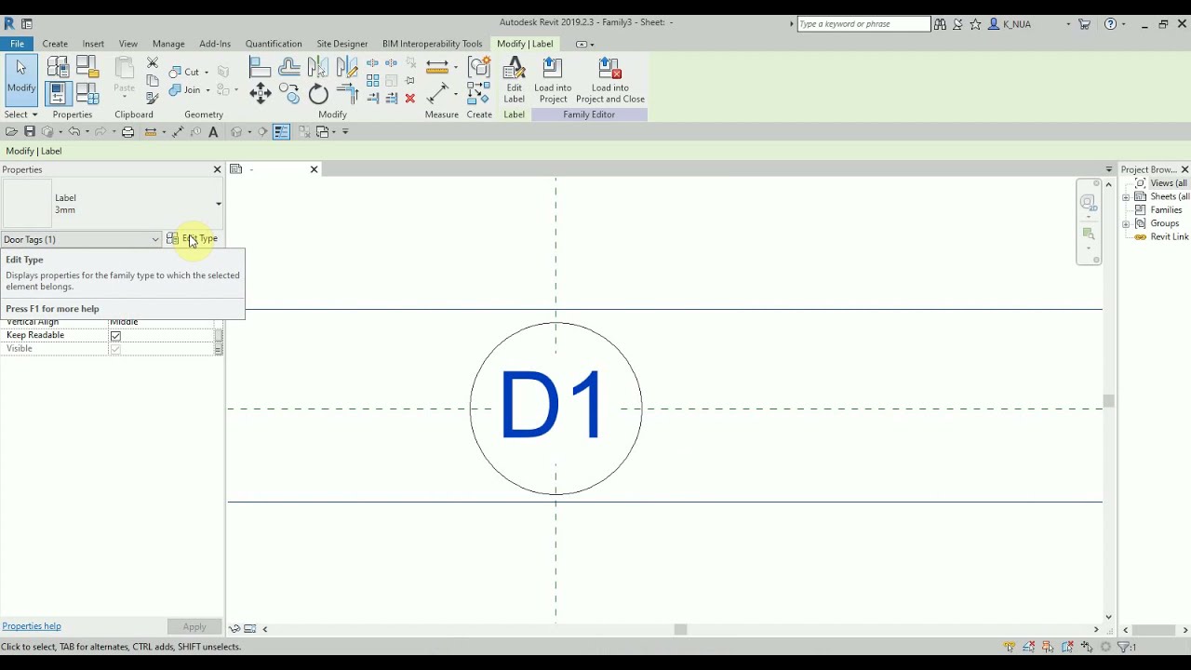Click the Edit Type button

point(193,239)
